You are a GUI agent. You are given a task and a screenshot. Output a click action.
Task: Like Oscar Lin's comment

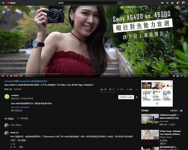[x=11, y=147]
